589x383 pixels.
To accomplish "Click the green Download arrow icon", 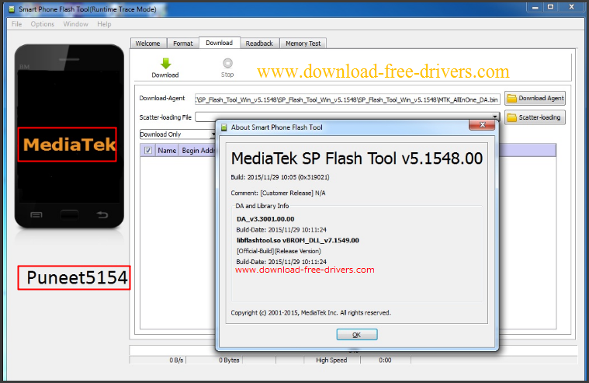I will pyautogui.click(x=165, y=63).
